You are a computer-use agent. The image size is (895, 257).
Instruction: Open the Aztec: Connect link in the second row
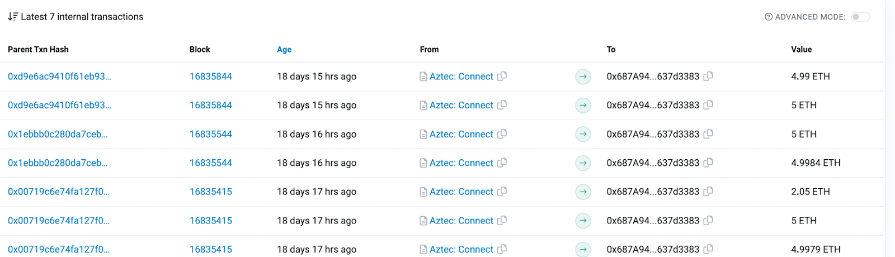[x=461, y=105]
